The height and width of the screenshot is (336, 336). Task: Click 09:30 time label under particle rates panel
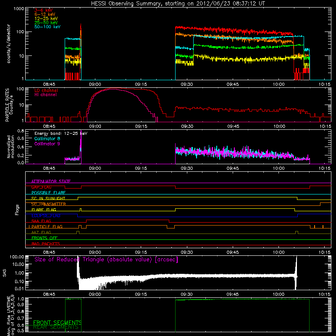click(187, 126)
